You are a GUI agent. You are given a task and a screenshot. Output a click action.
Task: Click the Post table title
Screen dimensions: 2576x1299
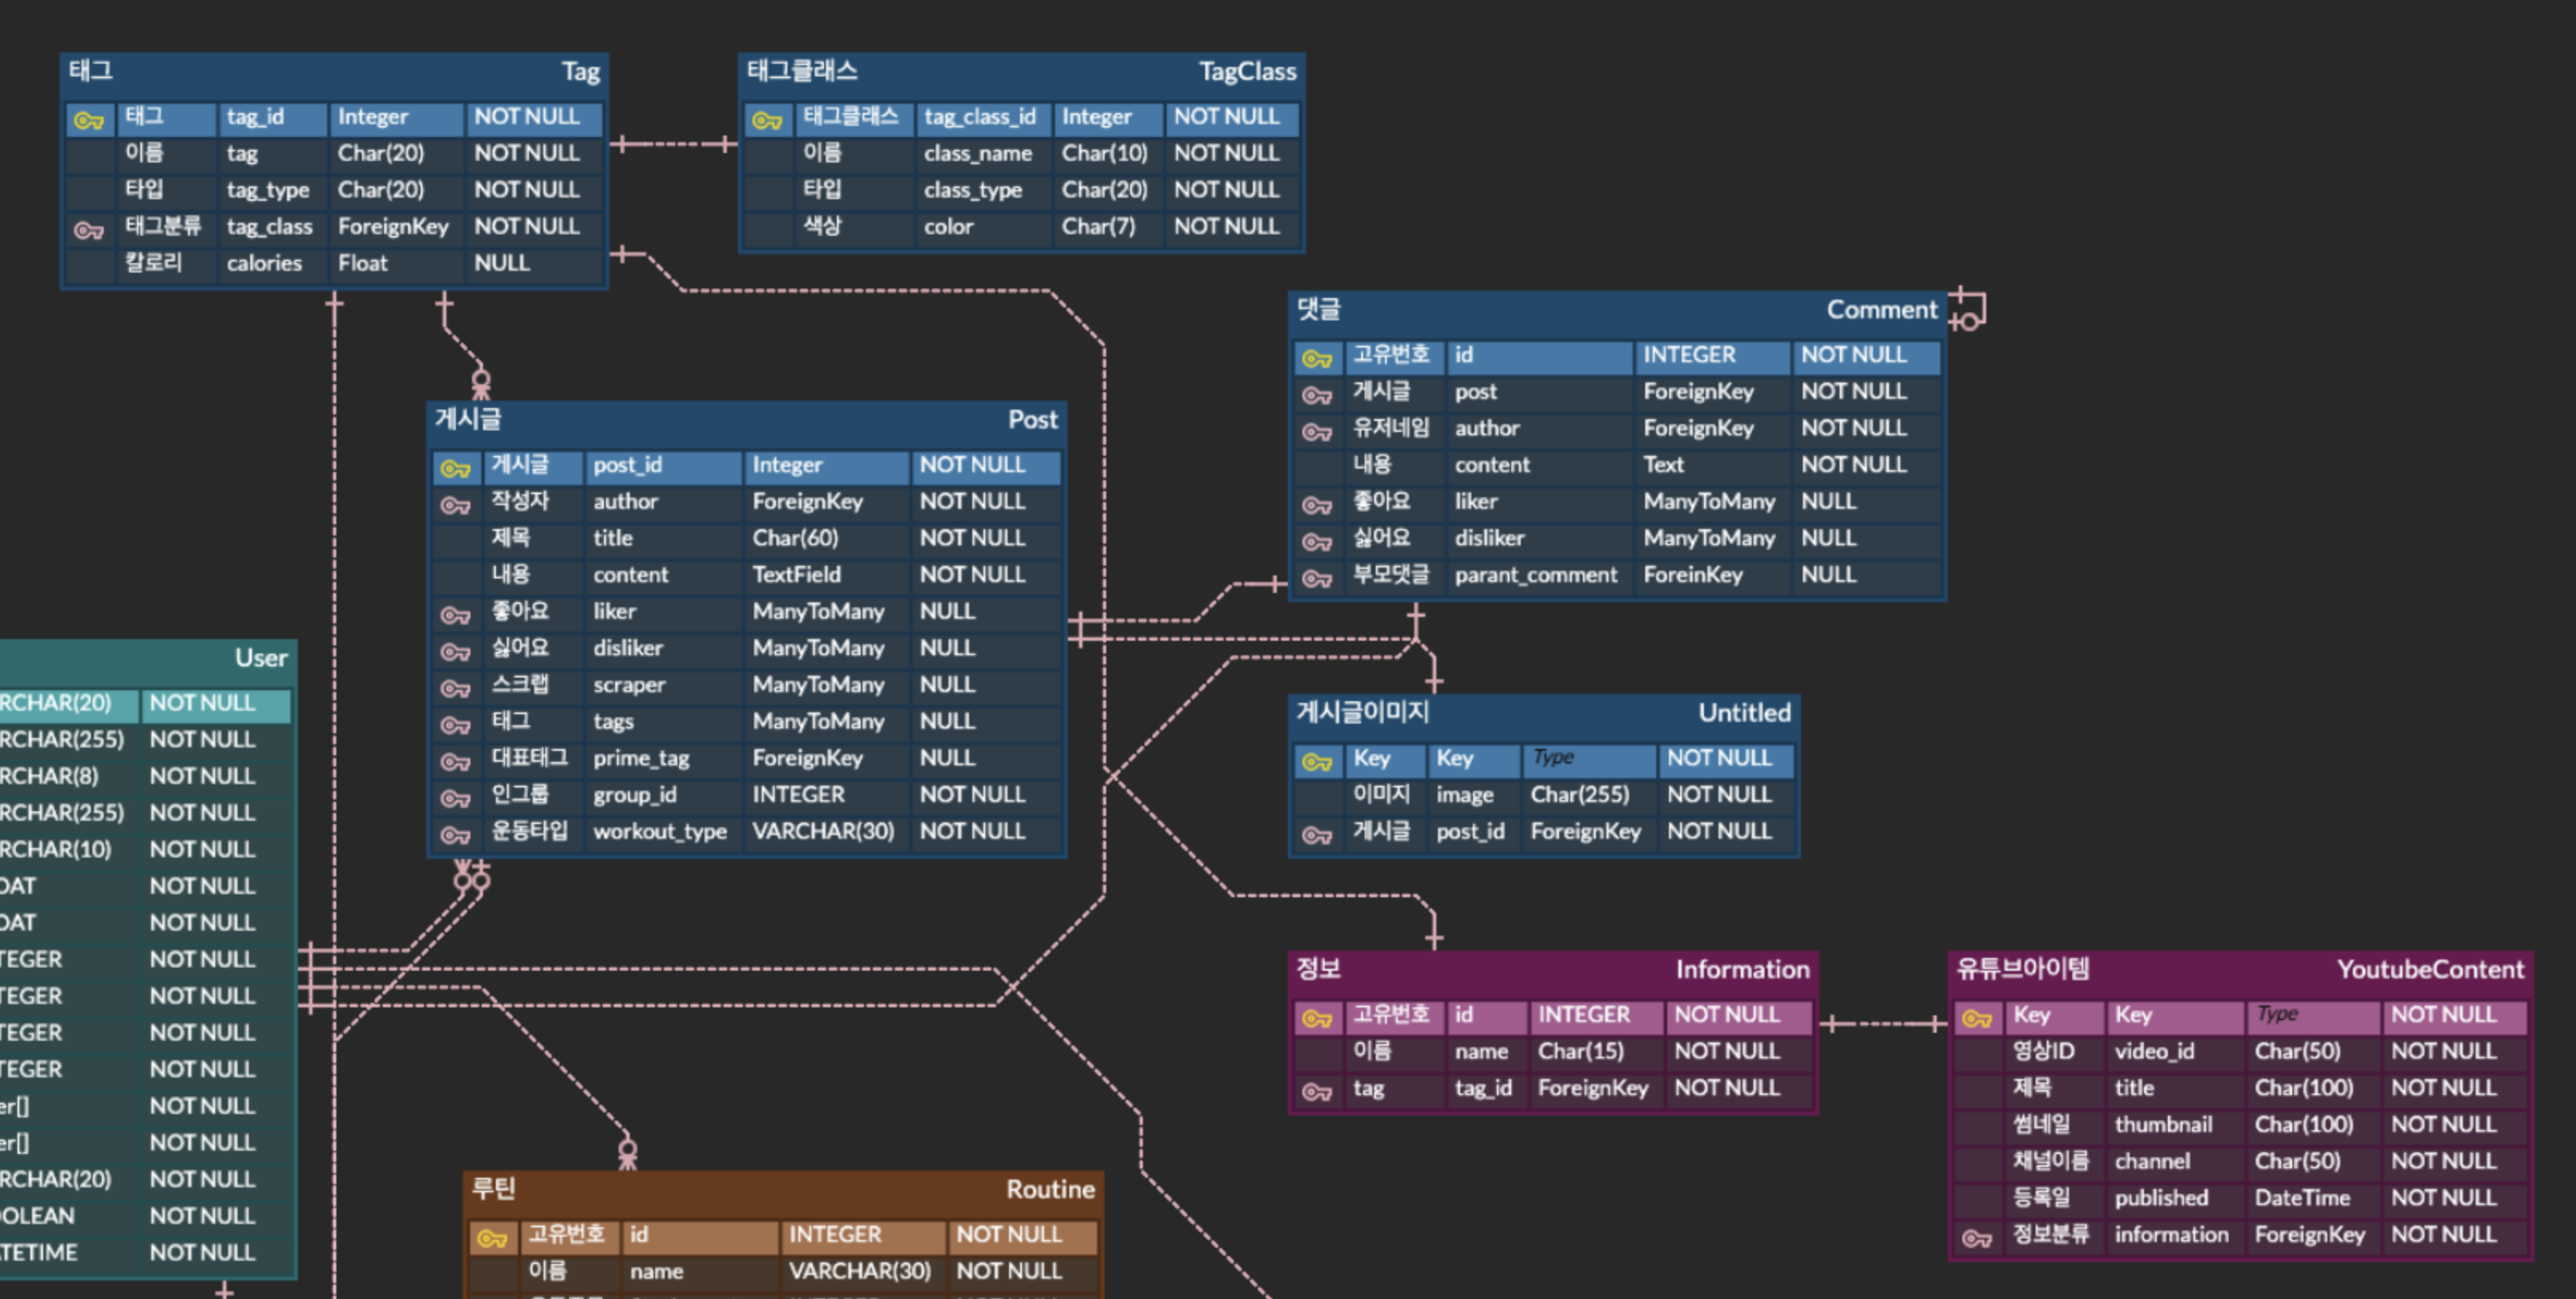[1032, 420]
